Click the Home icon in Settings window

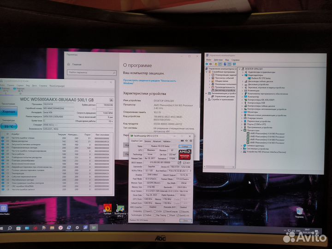click(x=68, y=65)
